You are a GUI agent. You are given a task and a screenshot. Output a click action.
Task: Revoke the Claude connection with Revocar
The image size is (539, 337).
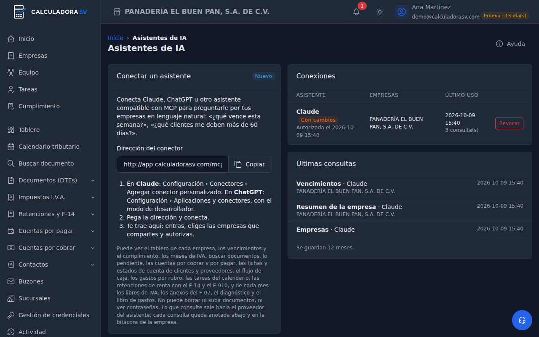(509, 123)
